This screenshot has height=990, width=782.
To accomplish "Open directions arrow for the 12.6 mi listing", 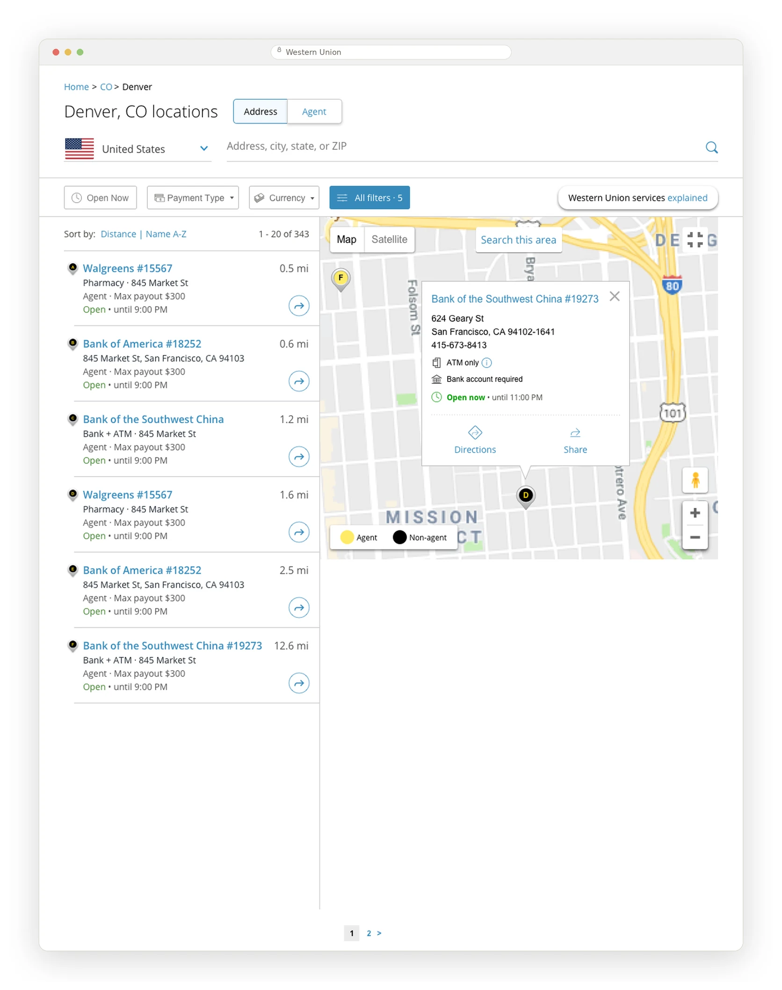I will coord(299,683).
